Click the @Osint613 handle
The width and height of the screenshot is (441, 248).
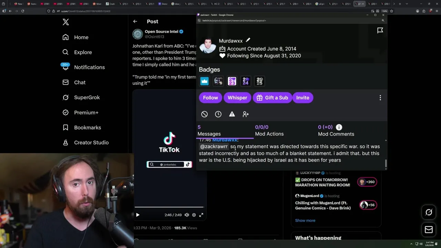click(154, 37)
